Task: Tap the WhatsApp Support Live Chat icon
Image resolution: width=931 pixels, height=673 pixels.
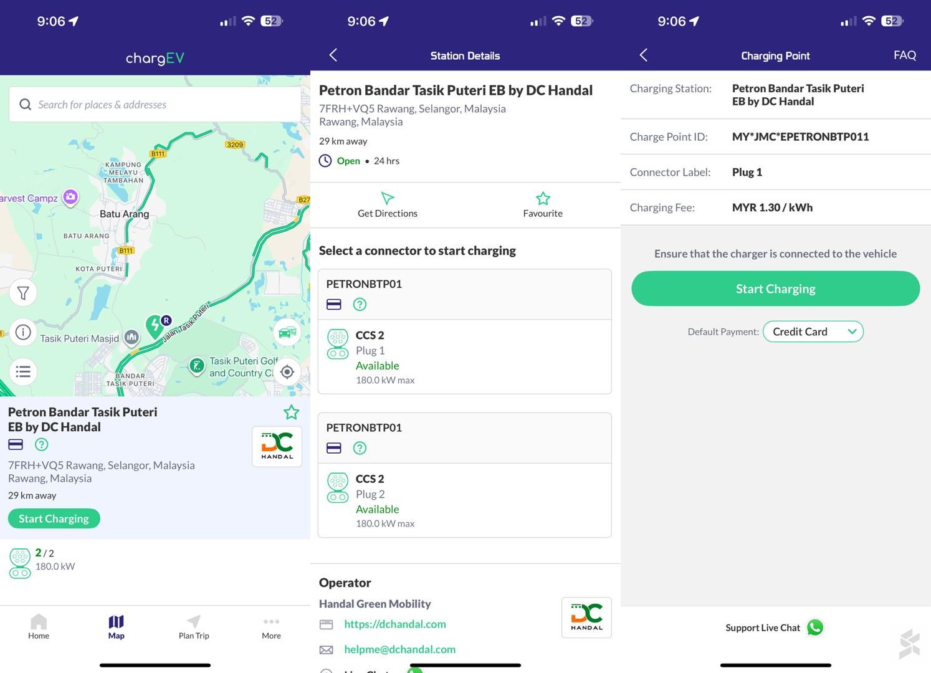Action: 815,628
